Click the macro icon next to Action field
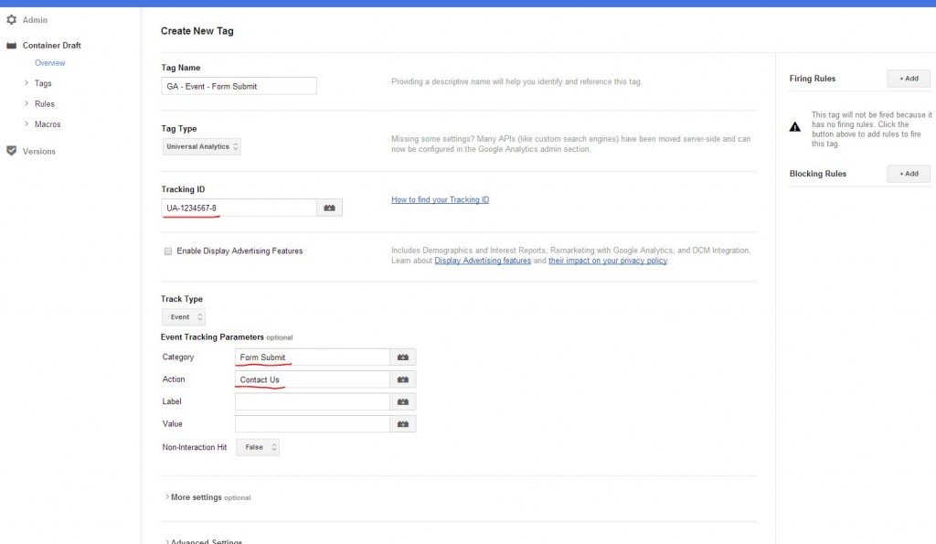The width and height of the screenshot is (936, 544). [403, 379]
